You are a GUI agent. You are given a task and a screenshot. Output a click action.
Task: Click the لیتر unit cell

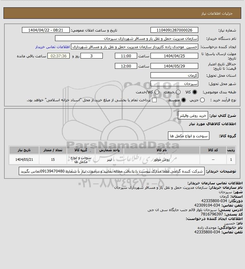tap(109, 159)
